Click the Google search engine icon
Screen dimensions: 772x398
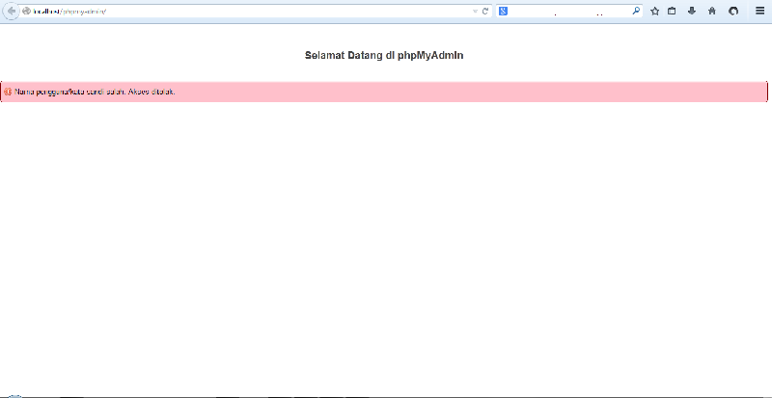503,11
